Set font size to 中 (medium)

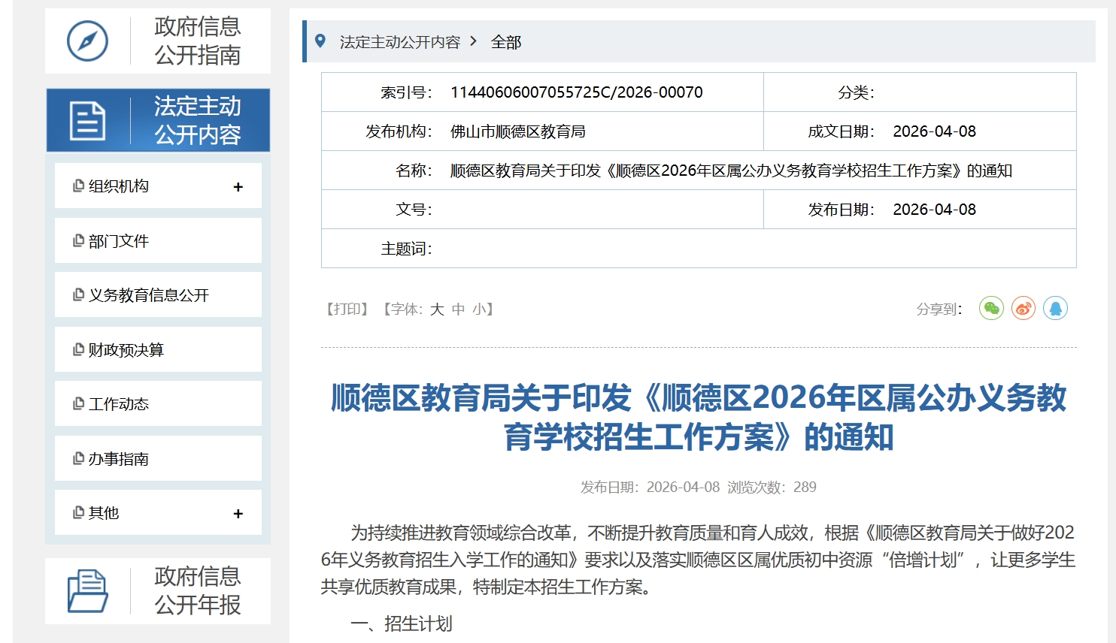pos(459,309)
